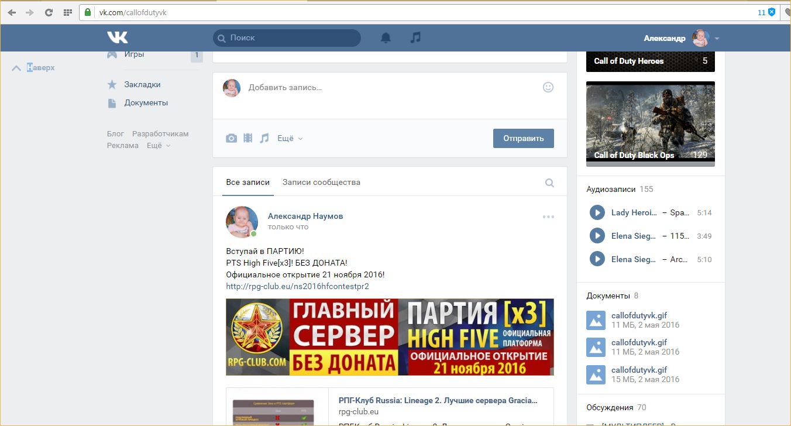Open post options three-dots menu

coord(548,217)
